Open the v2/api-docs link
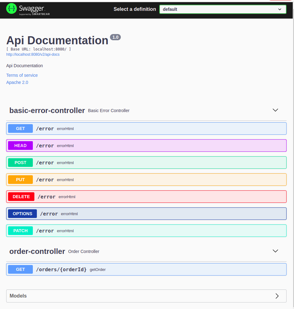The width and height of the screenshot is (294, 309). [x=33, y=54]
